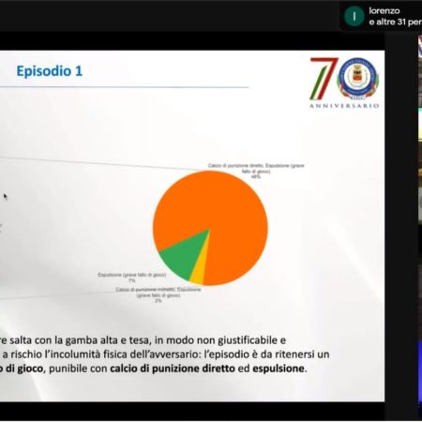Viewport: 422px width, 422px height.
Task: Click the round blue association crest emblem
Action: pyautogui.click(x=358, y=78)
